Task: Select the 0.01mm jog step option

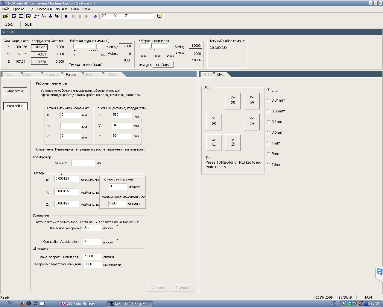Action: pos(268,100)
